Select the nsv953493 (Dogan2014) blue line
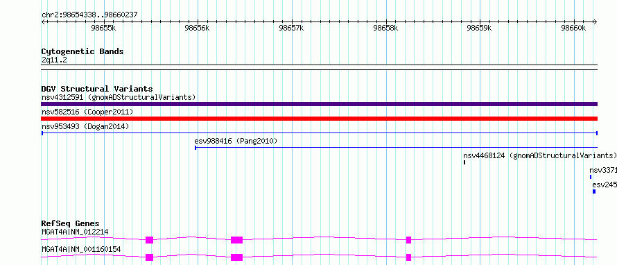This screenshot has width=617, height=265. (x=319, y=133)
